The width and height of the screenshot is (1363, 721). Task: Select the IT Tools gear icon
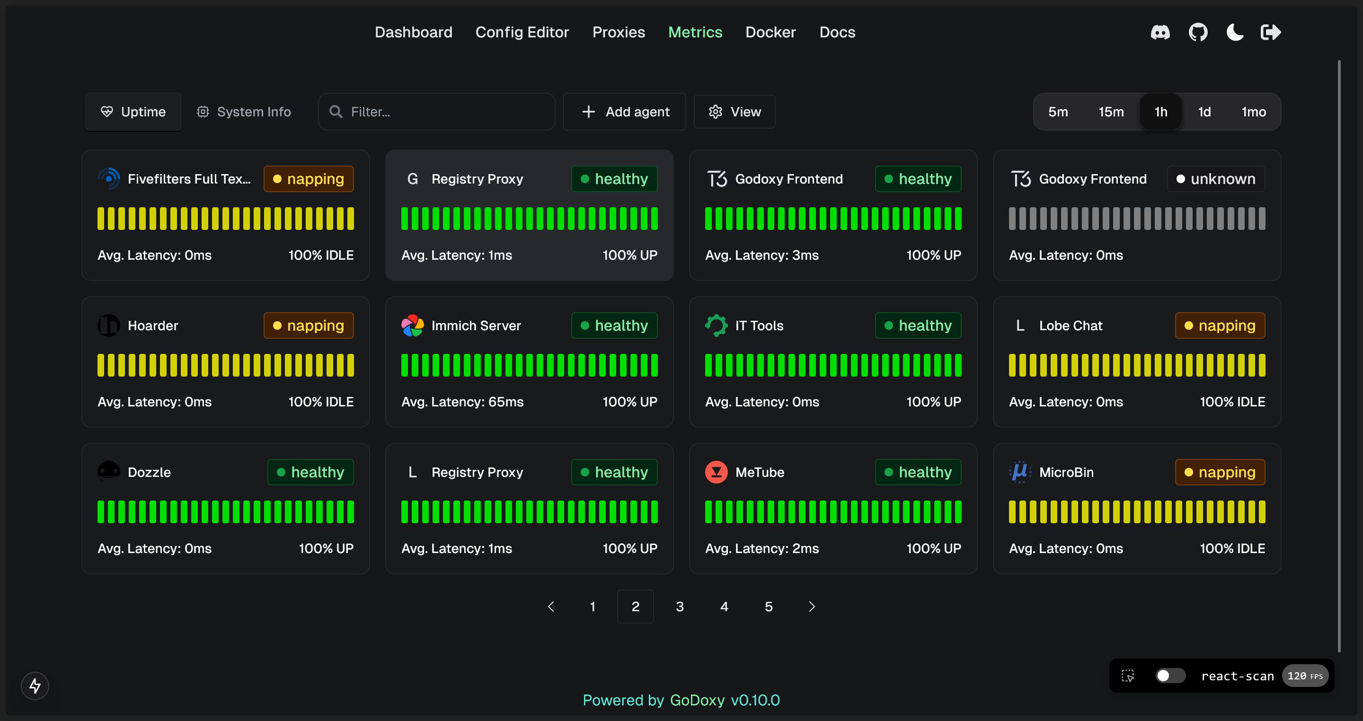(717, 325)
